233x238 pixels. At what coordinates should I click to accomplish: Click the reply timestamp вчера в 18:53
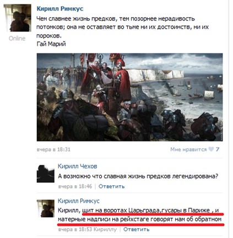pos(75,229)
